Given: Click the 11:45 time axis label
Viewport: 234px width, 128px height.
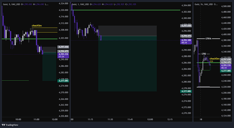Looking at the screenshot, I should 130,119.
